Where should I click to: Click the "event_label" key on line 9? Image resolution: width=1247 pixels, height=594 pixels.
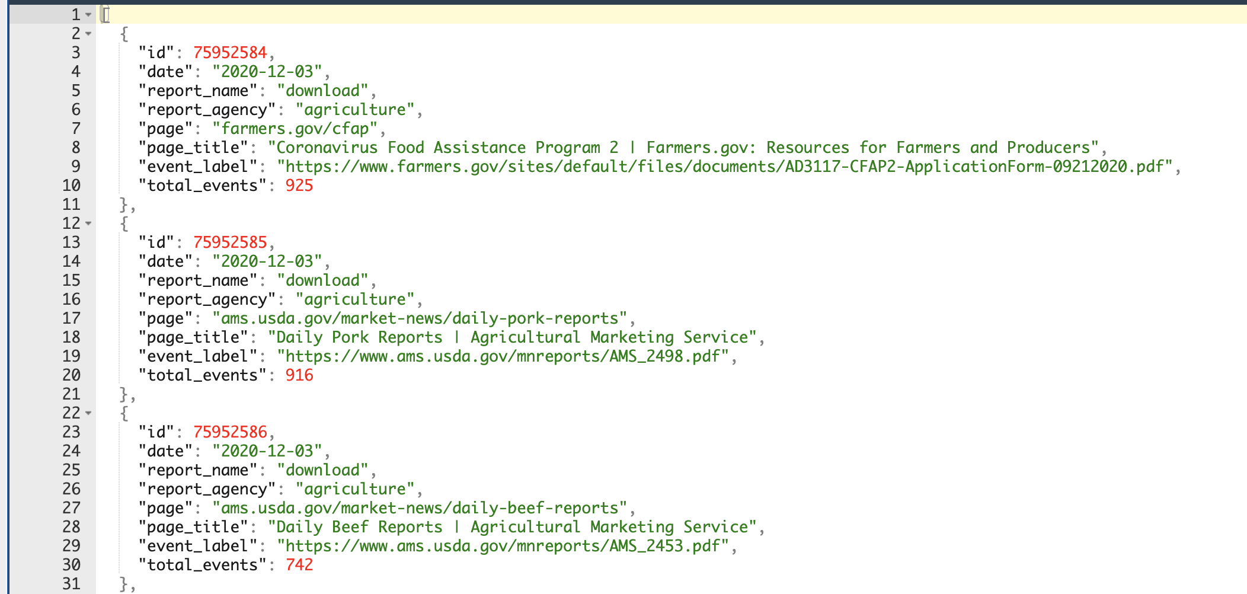[198, 167]
